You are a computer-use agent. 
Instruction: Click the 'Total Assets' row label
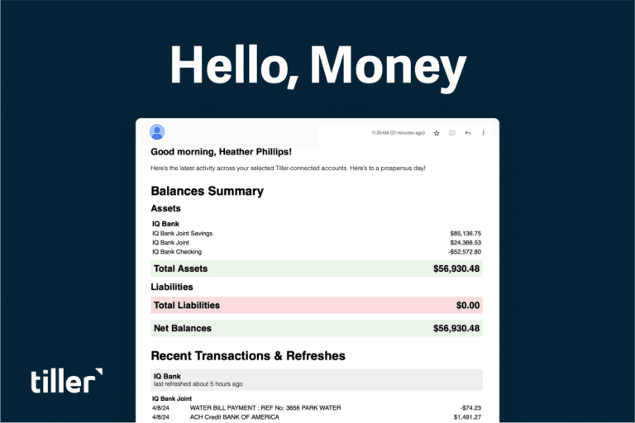[180, 269]
